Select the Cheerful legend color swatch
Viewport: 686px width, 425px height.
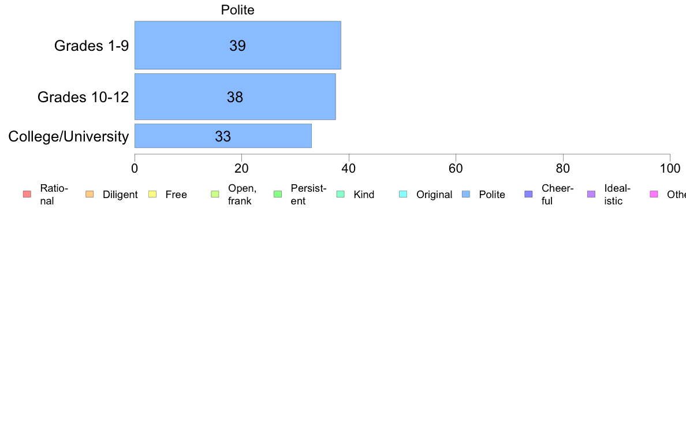pos(528,194)
